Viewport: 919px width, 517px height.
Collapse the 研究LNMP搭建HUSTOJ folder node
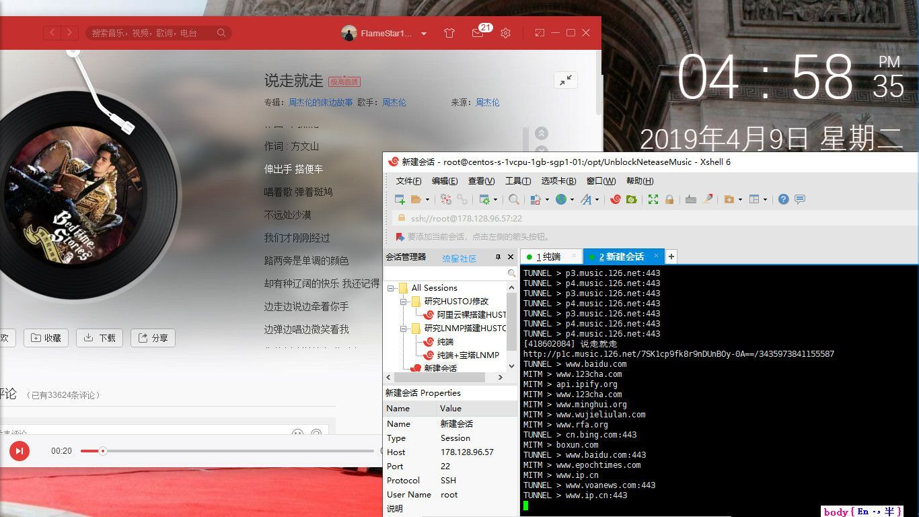pos(404,329)
